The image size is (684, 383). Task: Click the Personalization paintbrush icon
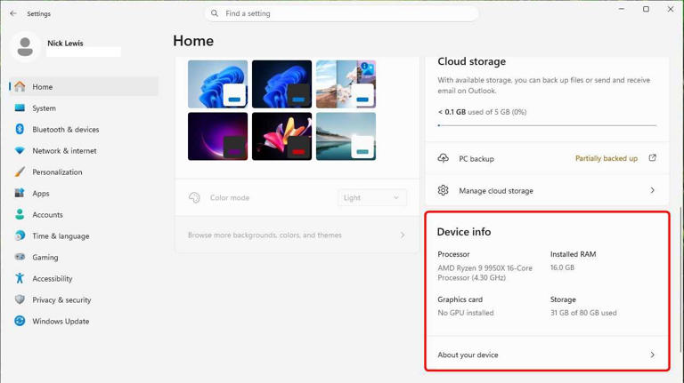coord(20,172)
